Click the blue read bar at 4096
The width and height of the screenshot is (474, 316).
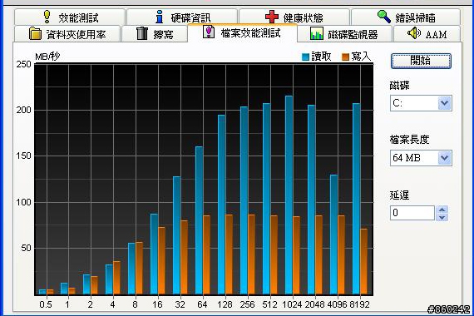pos(333,235)
